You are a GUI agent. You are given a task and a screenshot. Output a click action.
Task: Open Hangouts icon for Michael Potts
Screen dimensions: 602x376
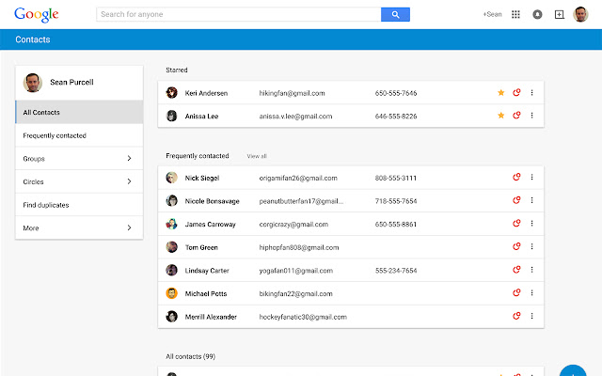(x=516, y=292)
